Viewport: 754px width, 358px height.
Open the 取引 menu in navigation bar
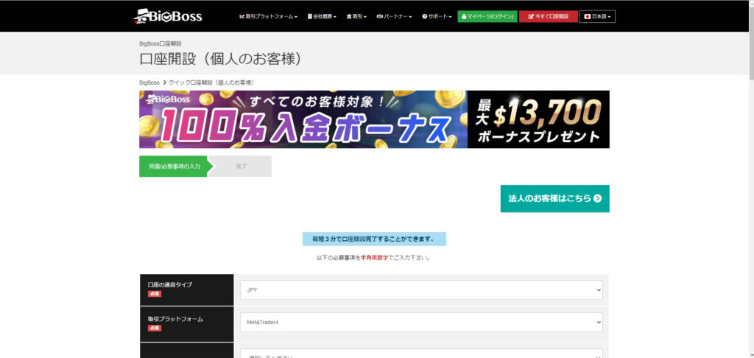coord(356,16)
